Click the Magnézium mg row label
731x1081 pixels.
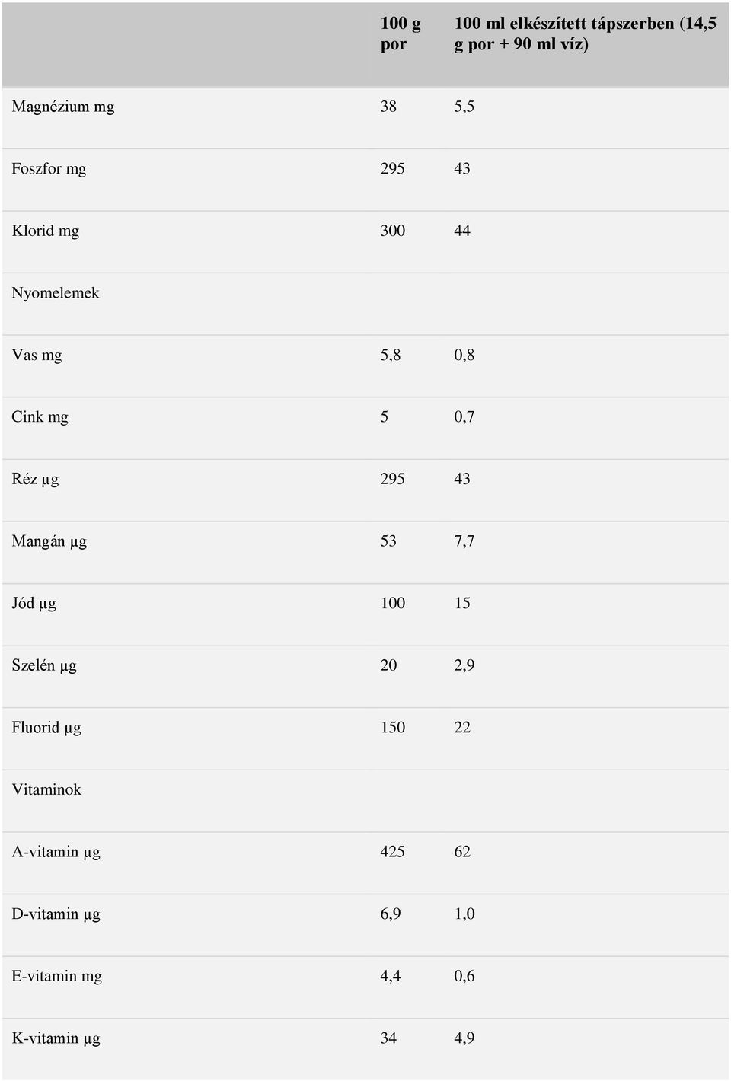(63, 107)
